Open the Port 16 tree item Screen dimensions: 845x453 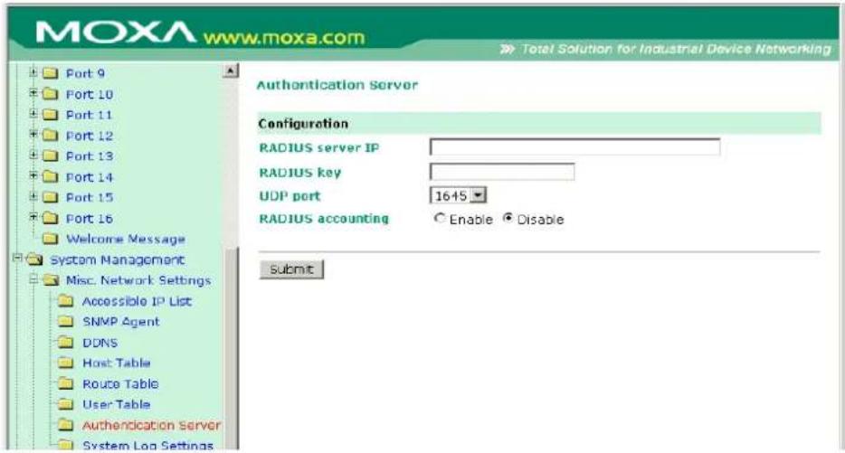pos(90,219)
